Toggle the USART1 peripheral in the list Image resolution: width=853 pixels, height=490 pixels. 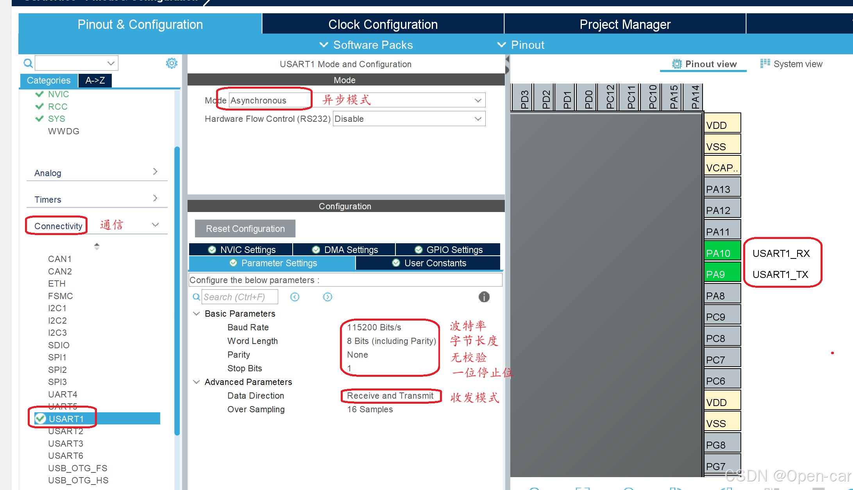click(66, 419)
